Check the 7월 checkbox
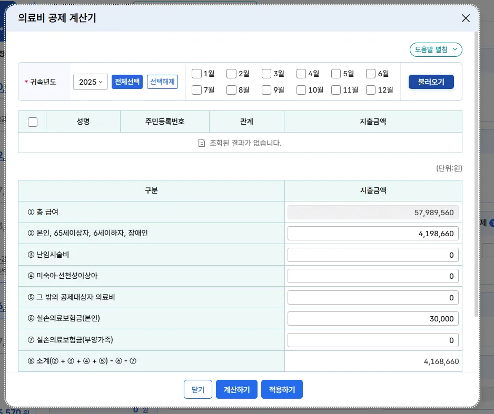The image size is (494, 414). 196,90
